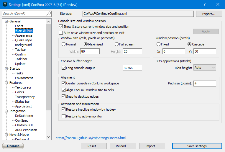Collapse the General tree node
225x152 pixels.
pos(6,22)
